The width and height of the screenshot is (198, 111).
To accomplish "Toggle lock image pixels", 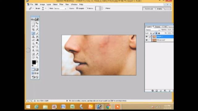I will (x=154, y=33).
